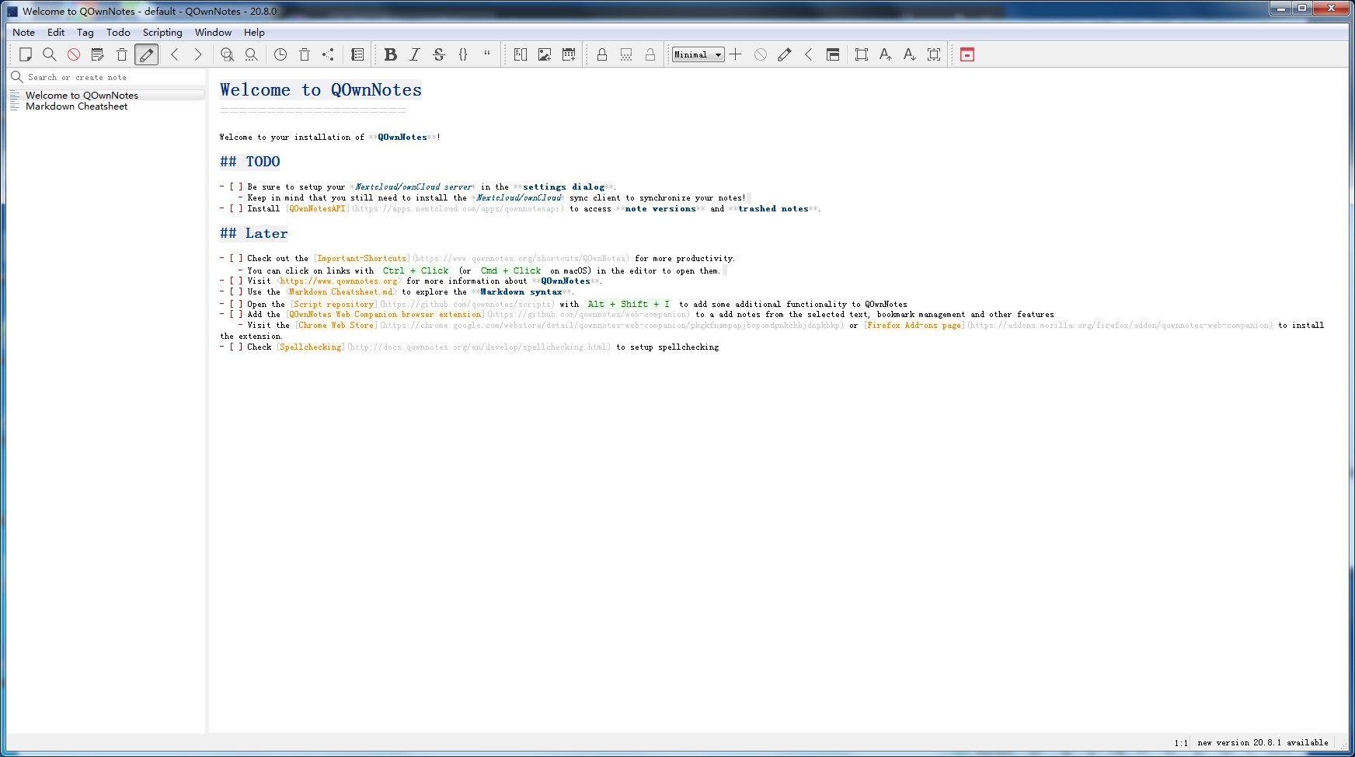Click the insert image icon
This screenshot has width=1355, height=757.
click(545, 54)
